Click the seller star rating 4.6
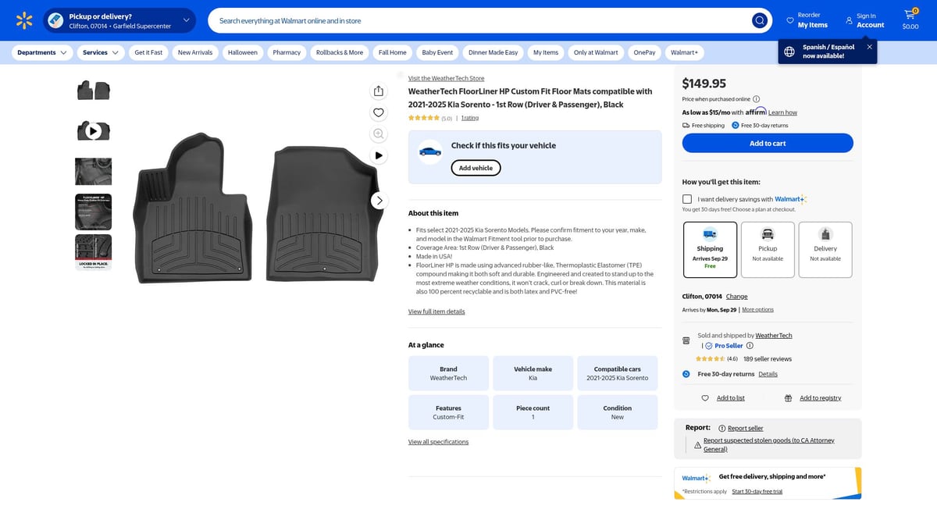The height and width of the screenshot is (527, 937). [711, 359]
